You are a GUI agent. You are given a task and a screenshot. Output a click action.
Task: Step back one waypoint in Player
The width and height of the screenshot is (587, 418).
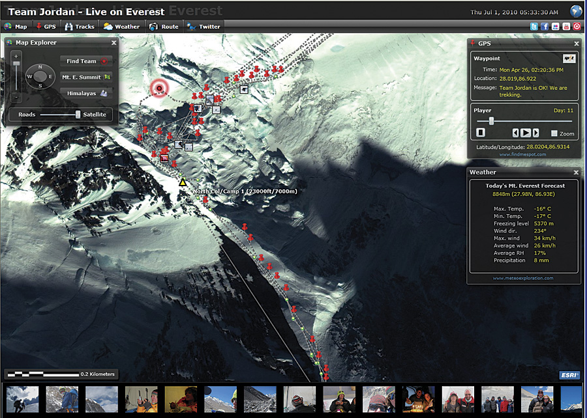[515, 133]
